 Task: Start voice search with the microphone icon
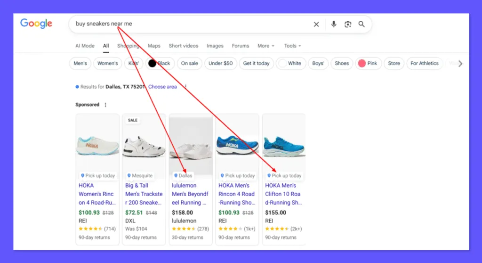[334, 24]
